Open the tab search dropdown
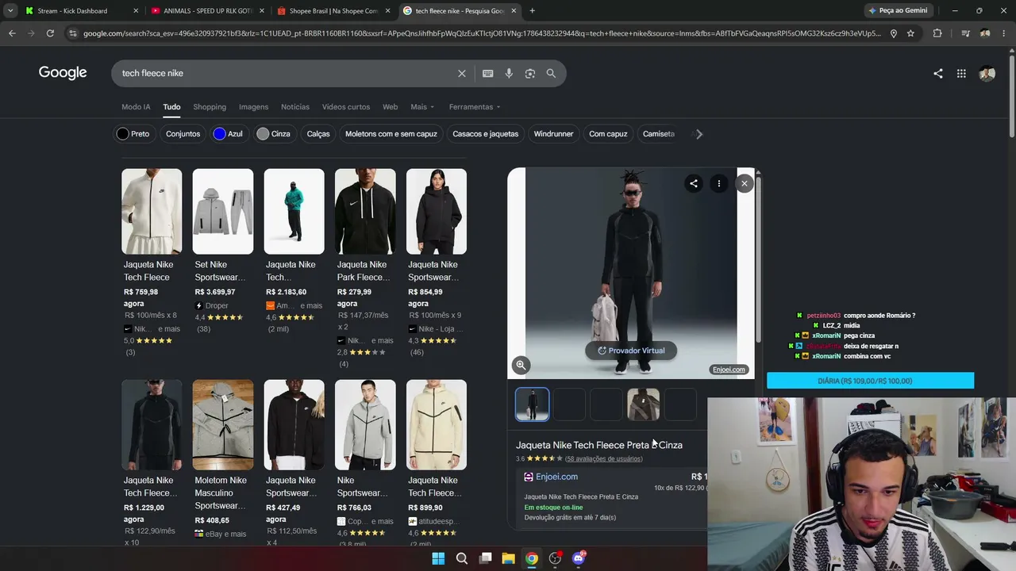Image resolution: width=1016 pixels, height=571 pixels. click(10, 11)
